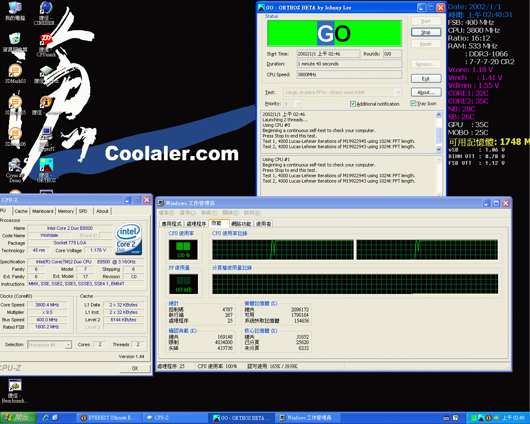Switch to the Mainboard tab in CPU-Z
Viewport: 530px width, 424px height.
43,211
